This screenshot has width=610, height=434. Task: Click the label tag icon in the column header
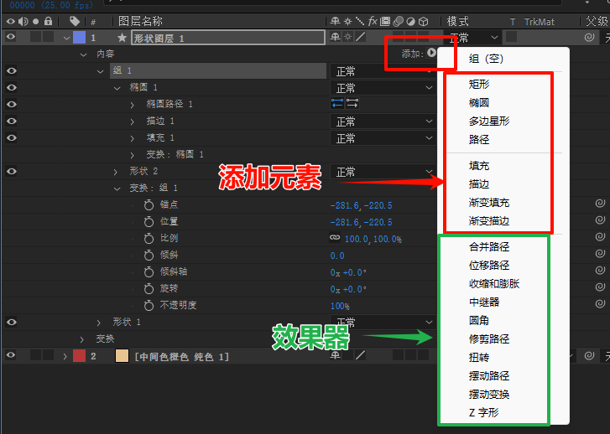coord(75,22)
